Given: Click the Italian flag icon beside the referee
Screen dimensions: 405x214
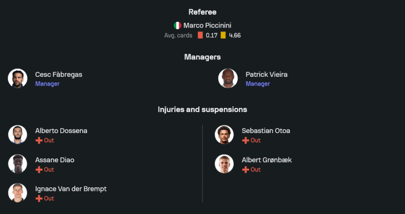Looking at the screenshot, I should tap(177, 25).
